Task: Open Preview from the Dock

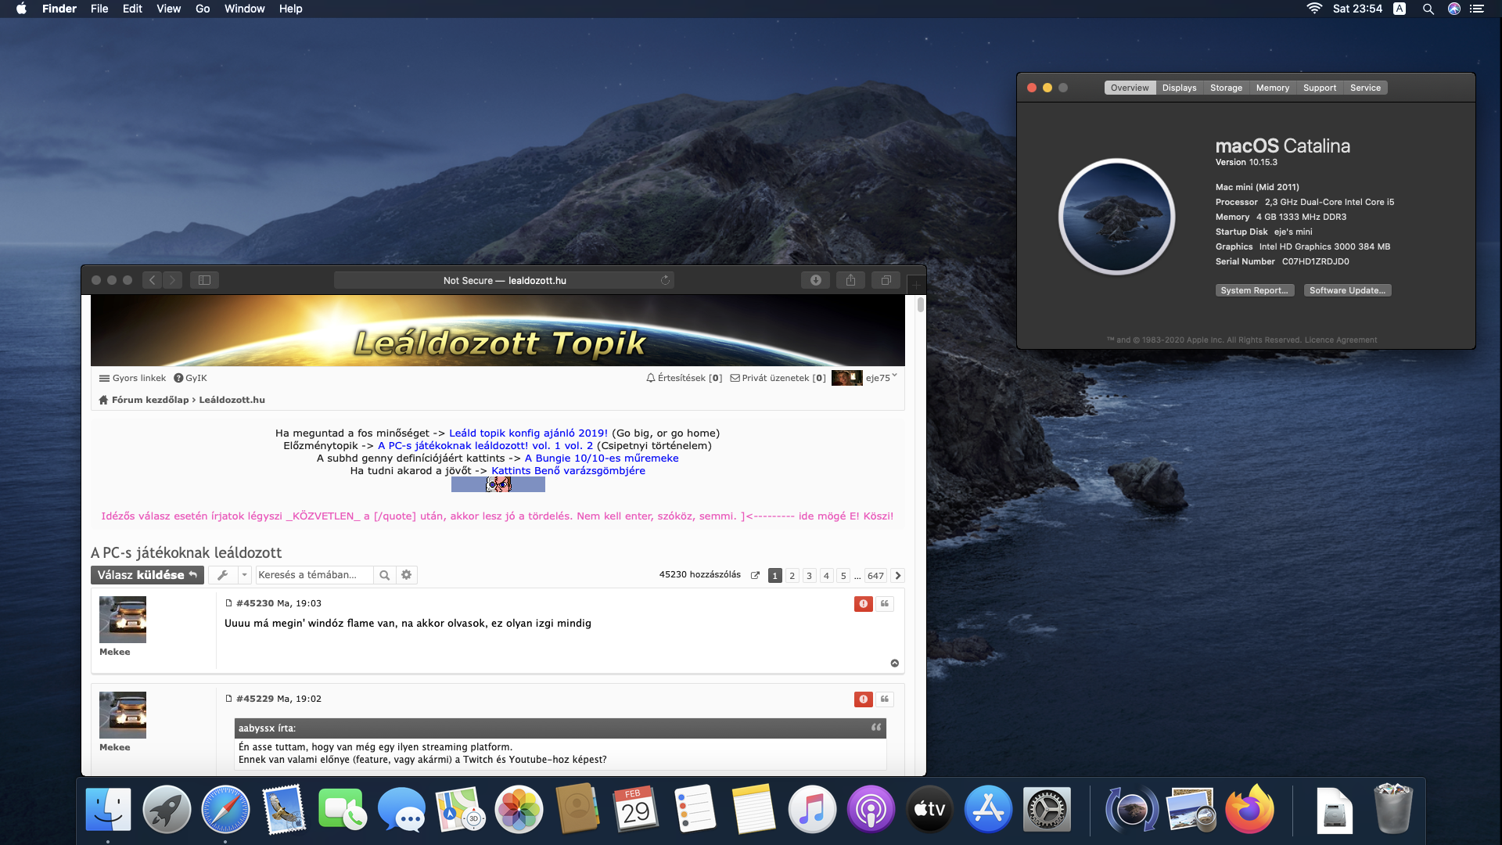Action: tap(1191, 810)
